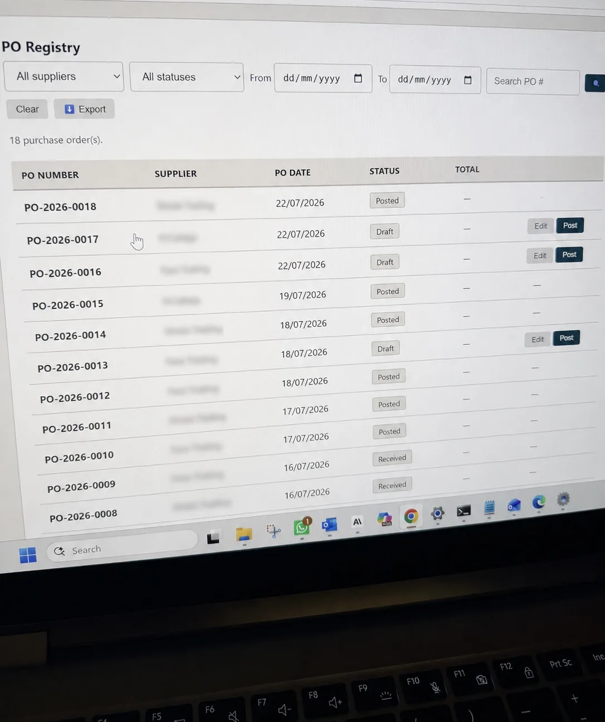Expand the All suppliers dropdown
Viewport: 605px width, 722px height.
(64, 76)
